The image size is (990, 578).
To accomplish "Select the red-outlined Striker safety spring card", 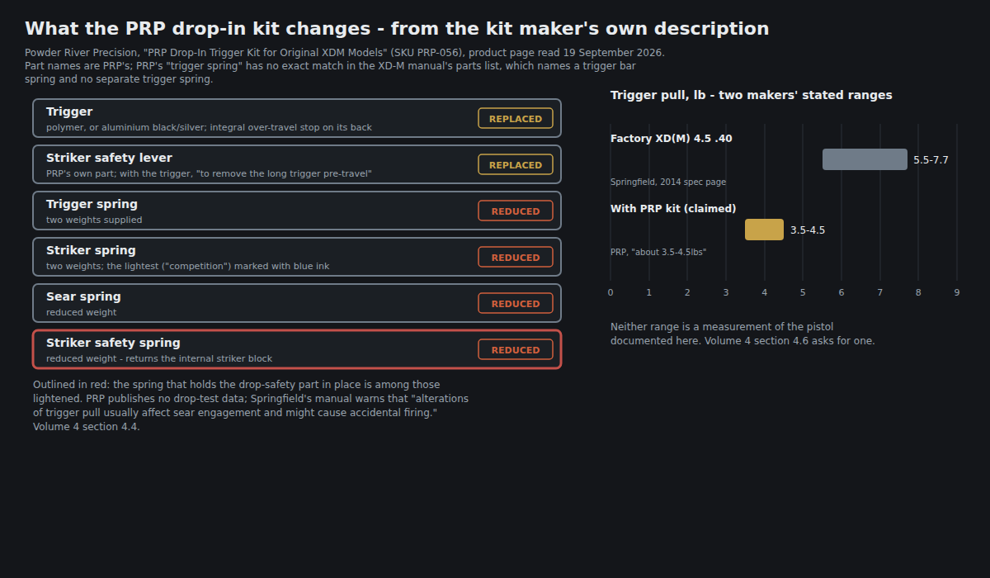I will 297,349.
